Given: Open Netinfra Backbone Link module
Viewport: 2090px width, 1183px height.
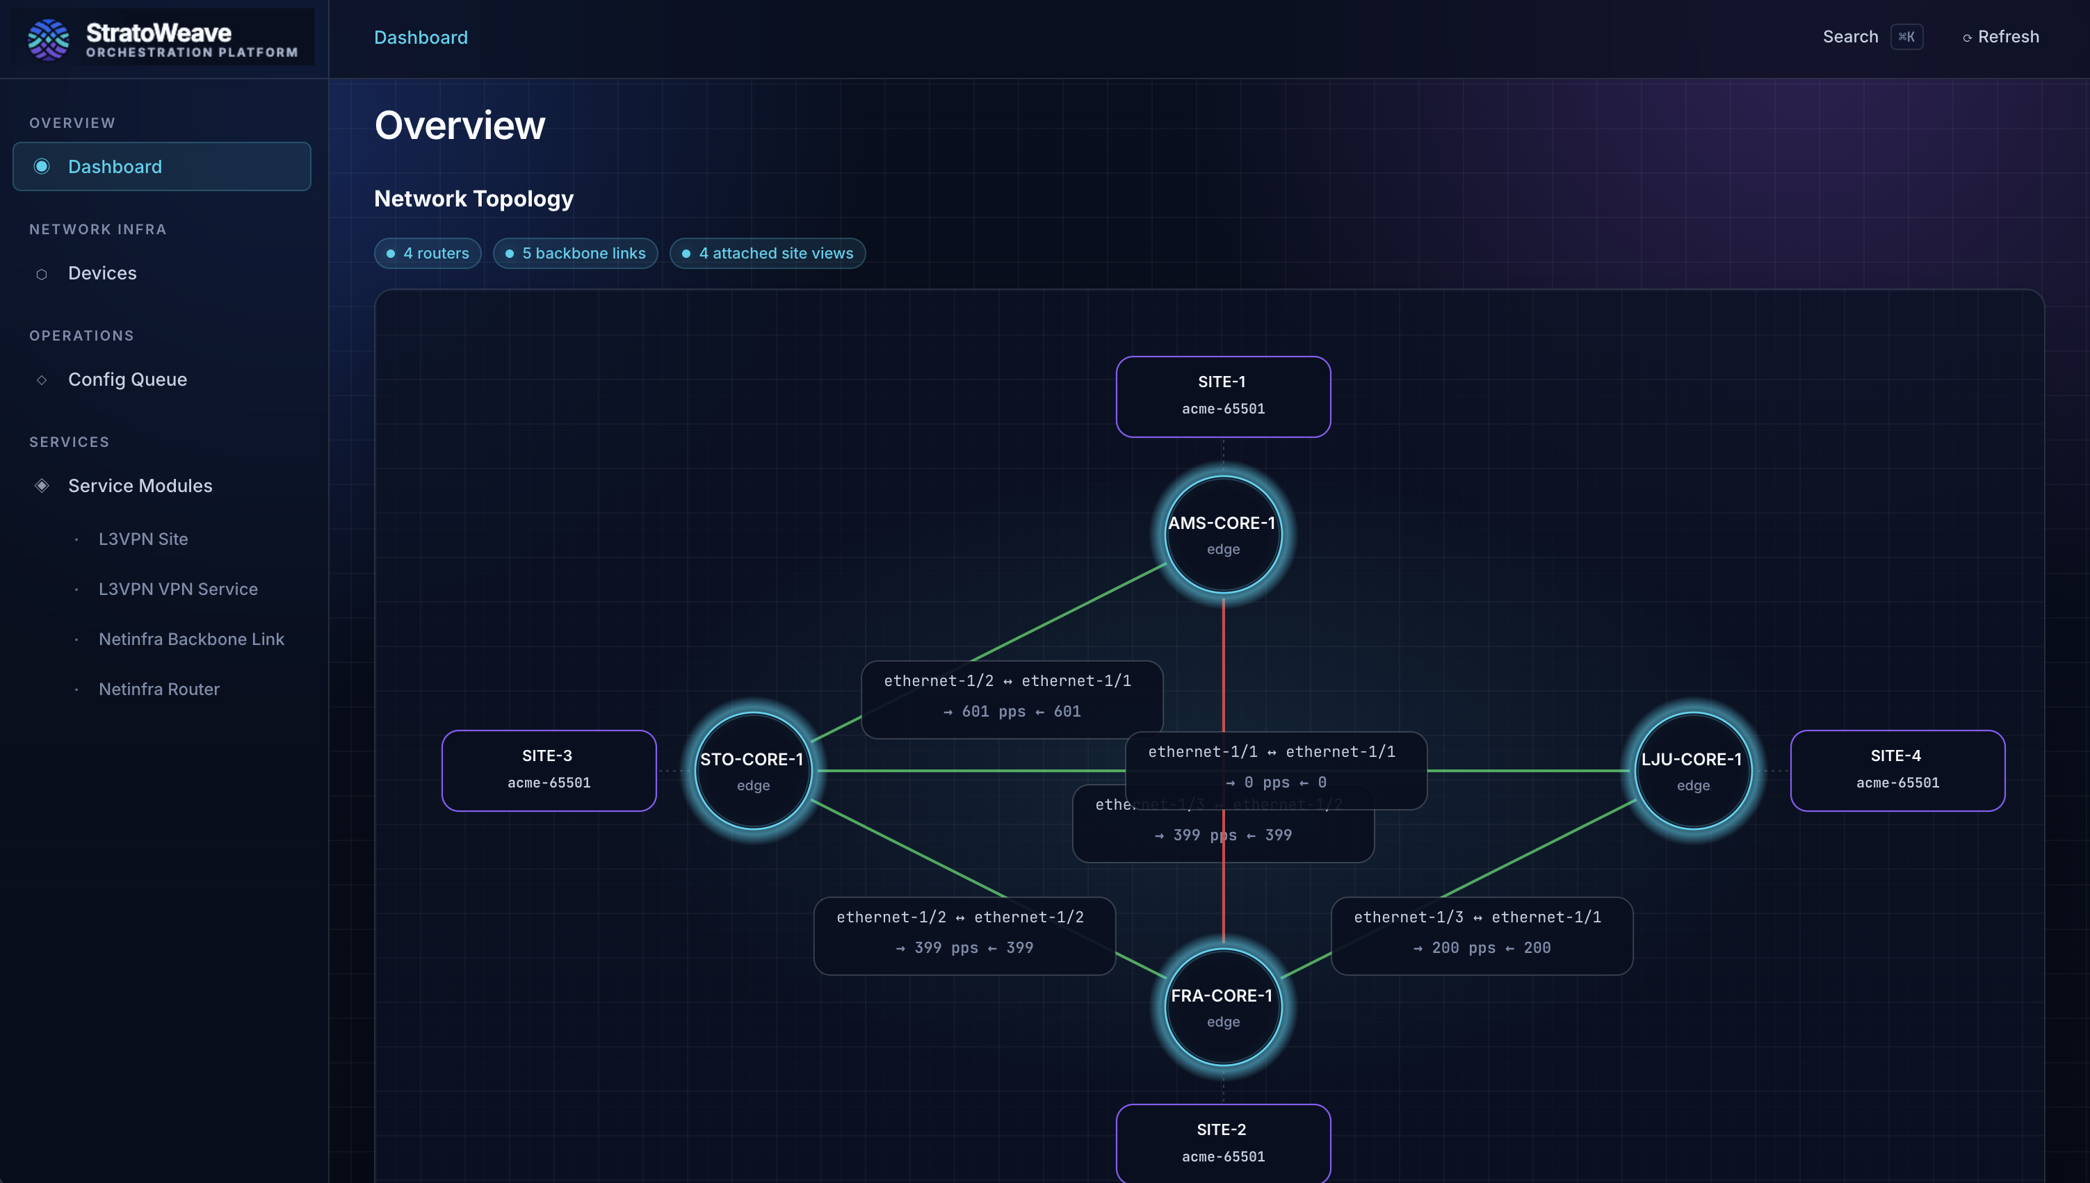Looking at the screenshot, I should [x=191, y=639].
